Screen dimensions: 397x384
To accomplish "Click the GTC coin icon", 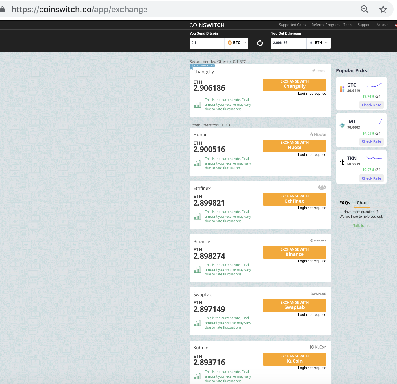I will point(342,89).
